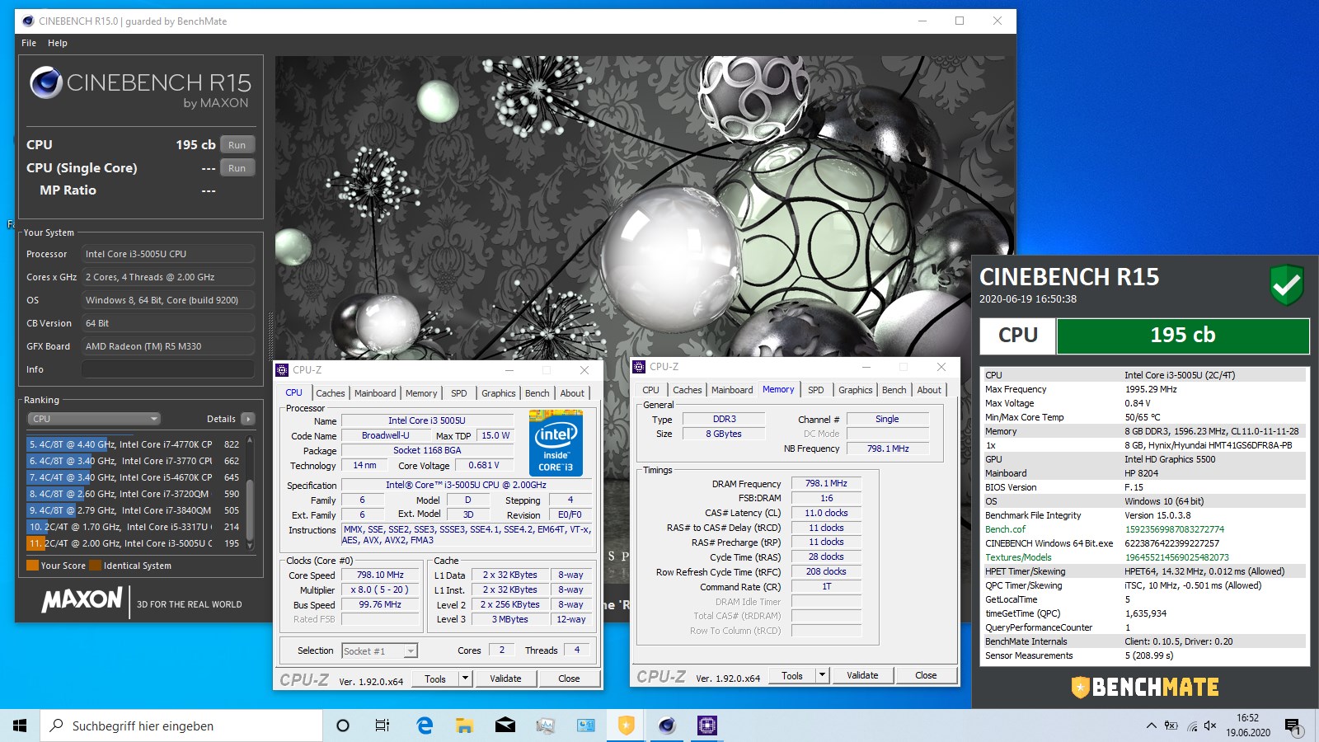
Task: Click the green 195 cb score bar
Action: tap(1183, 336)
